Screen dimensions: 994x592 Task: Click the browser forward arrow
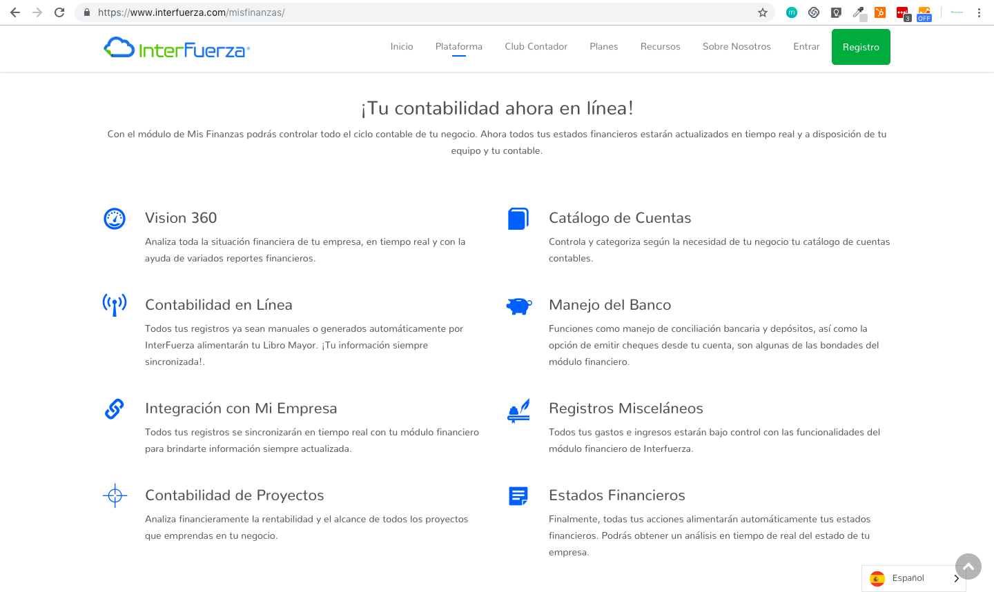(37, 12)
